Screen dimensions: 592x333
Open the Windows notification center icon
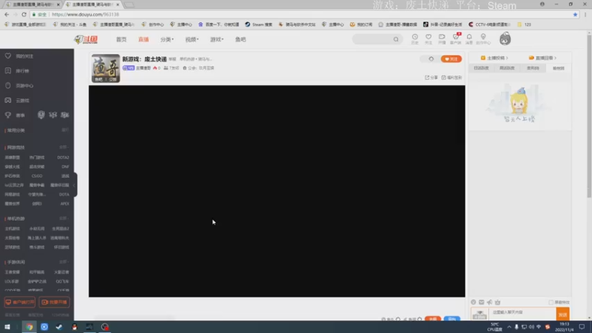(582, 327)
